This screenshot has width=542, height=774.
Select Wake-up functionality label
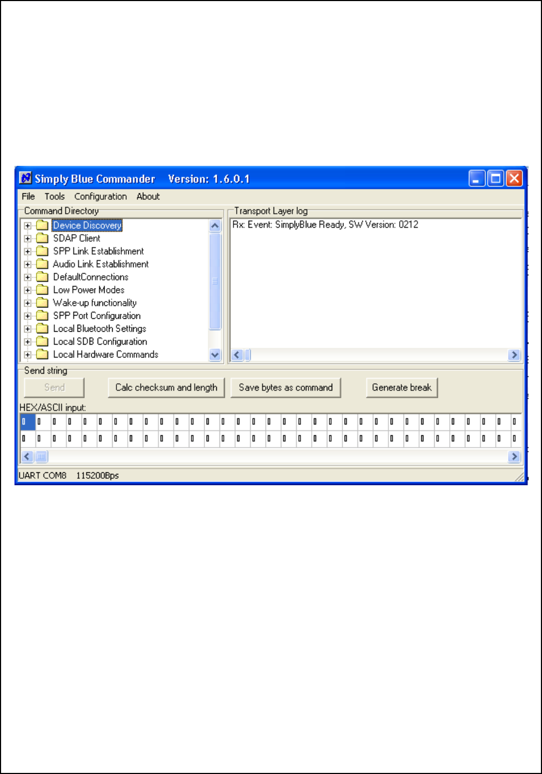[x=94, y=303]
